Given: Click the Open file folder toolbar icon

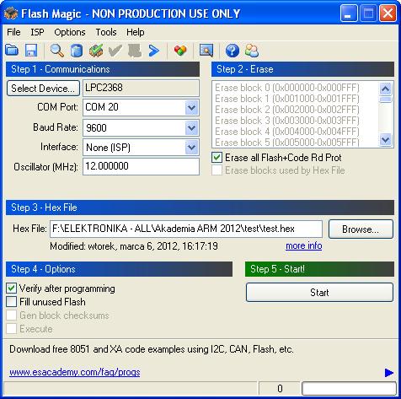Looking at the screenshot, I should tap(12, 51).
